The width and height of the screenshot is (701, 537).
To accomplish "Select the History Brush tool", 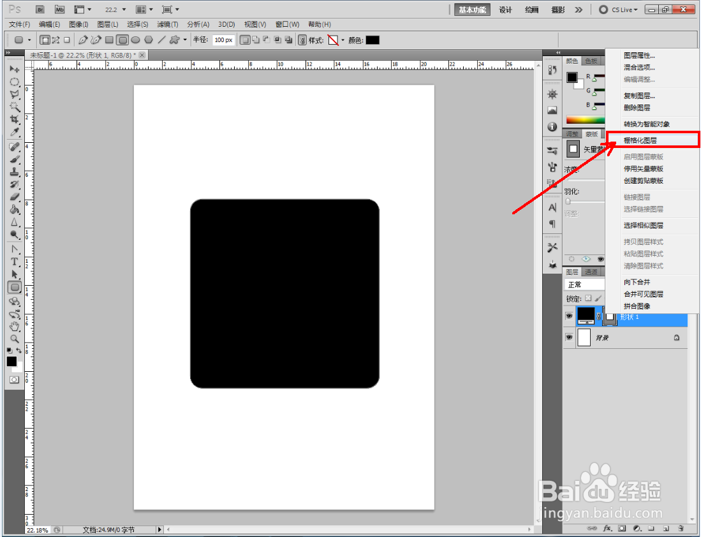I will coord(14,184).
